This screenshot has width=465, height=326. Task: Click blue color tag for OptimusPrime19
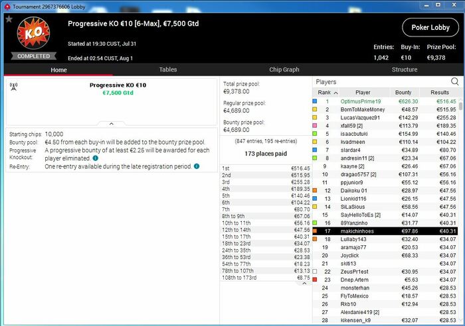pyautogui.click(x=315, y=101)
